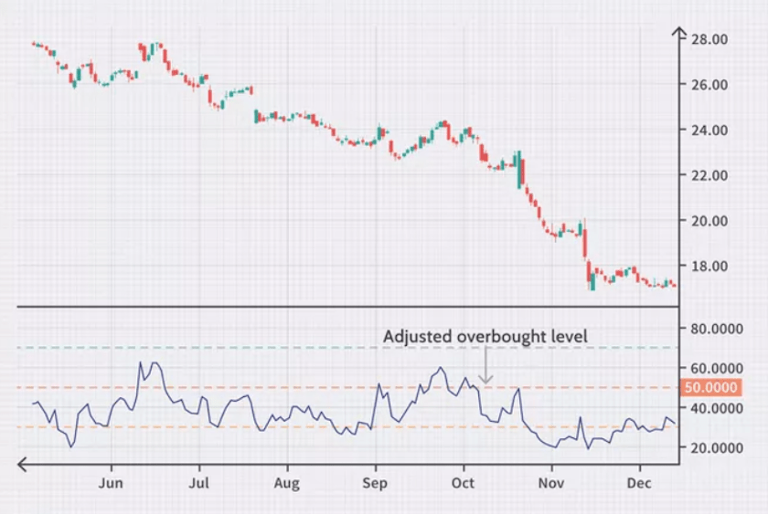768x514 pixels.
Task: Select the highlighted 50.0000 level tag
Action: coord(711,387)
